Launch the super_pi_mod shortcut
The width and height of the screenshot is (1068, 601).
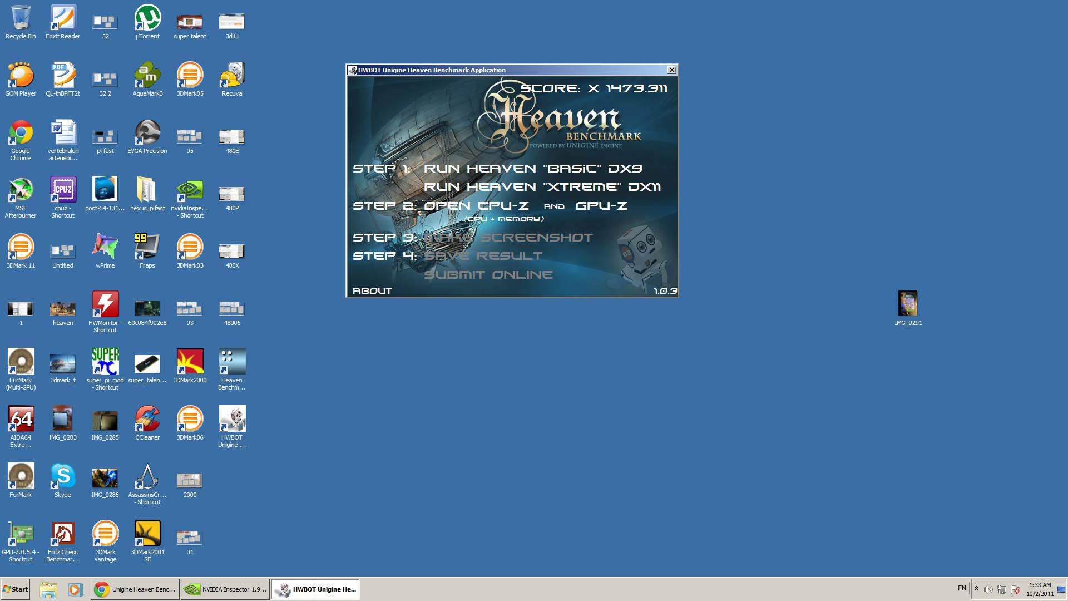pyautogui.click(x=105, y=370)
